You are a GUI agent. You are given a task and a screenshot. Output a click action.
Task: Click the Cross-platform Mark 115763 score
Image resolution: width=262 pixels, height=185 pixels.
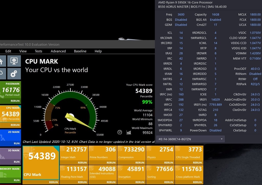[x=192, y=169]
